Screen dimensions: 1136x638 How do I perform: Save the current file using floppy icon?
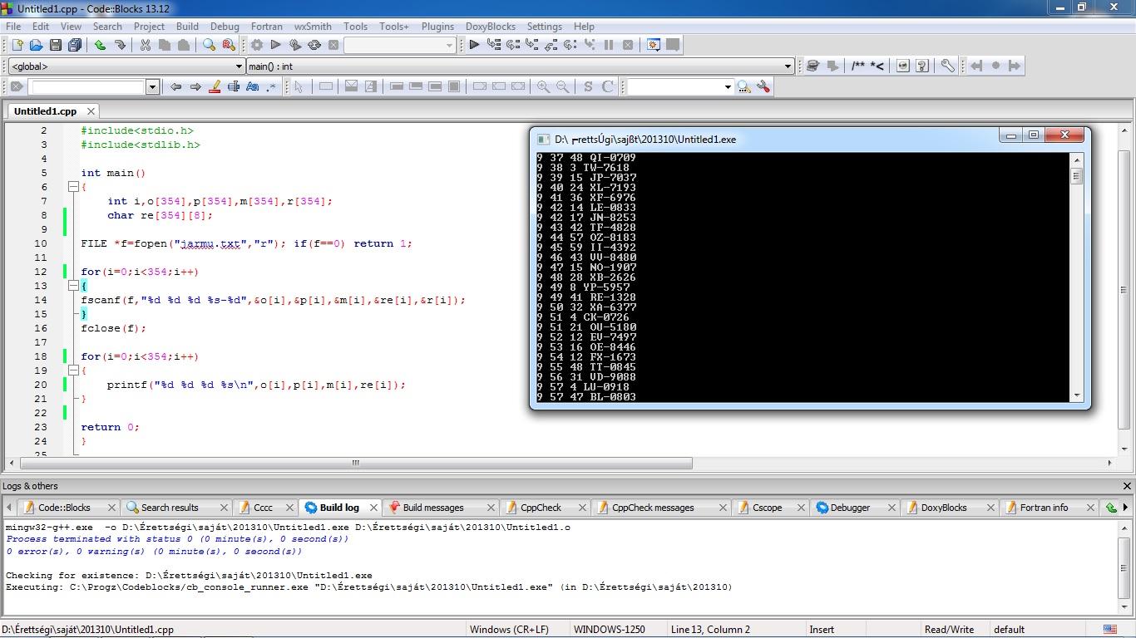(55, 45)
